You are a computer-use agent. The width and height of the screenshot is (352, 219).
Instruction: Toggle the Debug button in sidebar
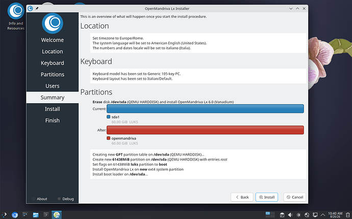tap(65, 199)
